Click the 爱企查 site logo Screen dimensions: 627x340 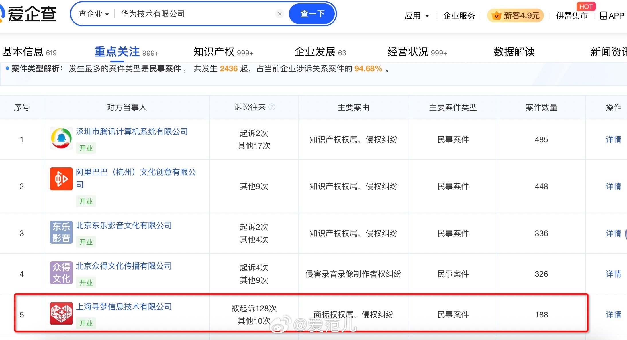point(29,14)
